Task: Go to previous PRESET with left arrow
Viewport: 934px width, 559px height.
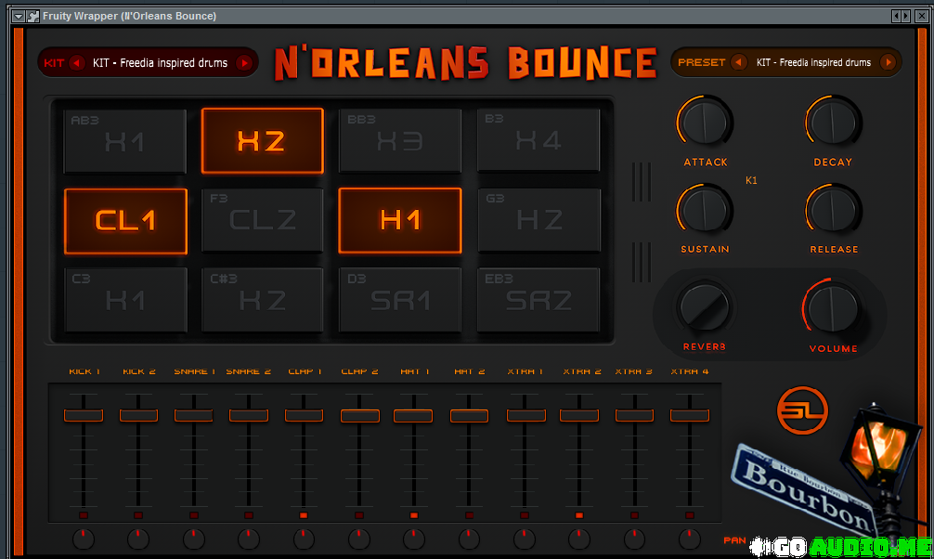Action: pyautogui.click(x=739, y=62)
